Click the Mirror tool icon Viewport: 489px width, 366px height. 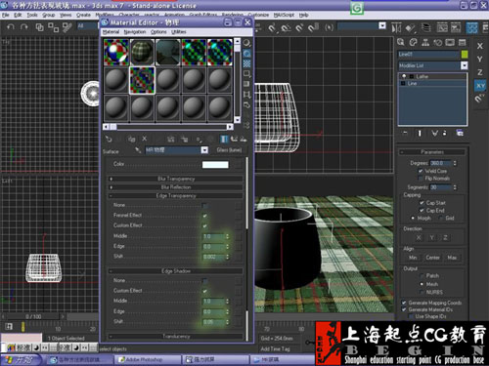[396, 28]
